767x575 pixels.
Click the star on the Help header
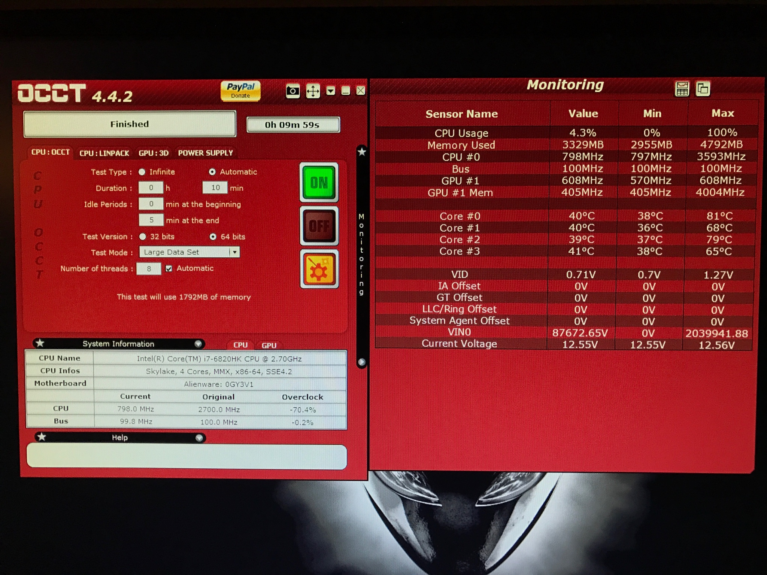(x=42, y=436)
